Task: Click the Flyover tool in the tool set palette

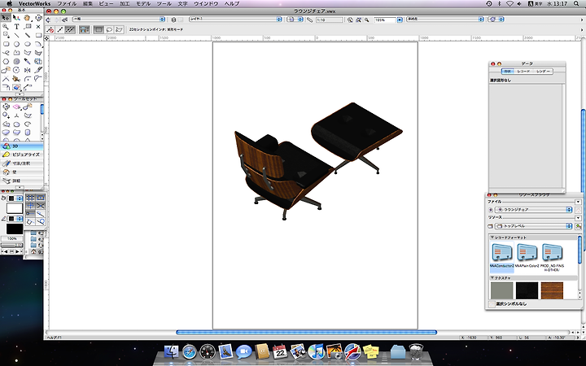Action: 6,107
